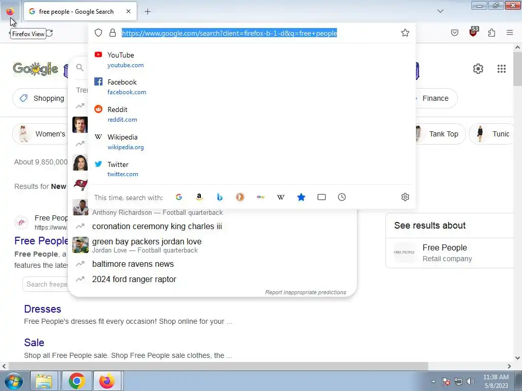Choose coronation ceremony king charles iii suggestion
This screenshot has height=391, width=522.
(212, 227)
